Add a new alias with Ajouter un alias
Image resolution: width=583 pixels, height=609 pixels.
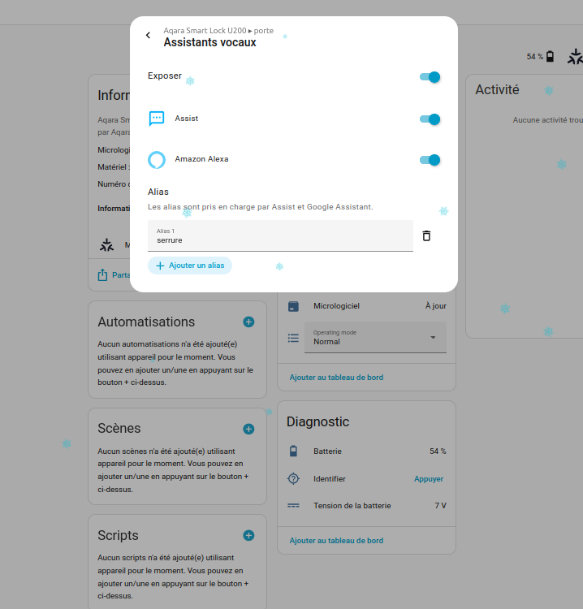[190, 266]
